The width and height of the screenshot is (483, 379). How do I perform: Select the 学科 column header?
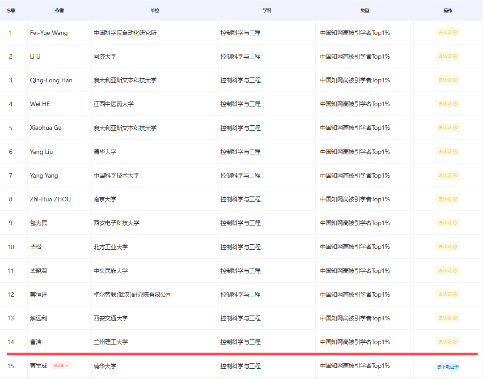267,10
